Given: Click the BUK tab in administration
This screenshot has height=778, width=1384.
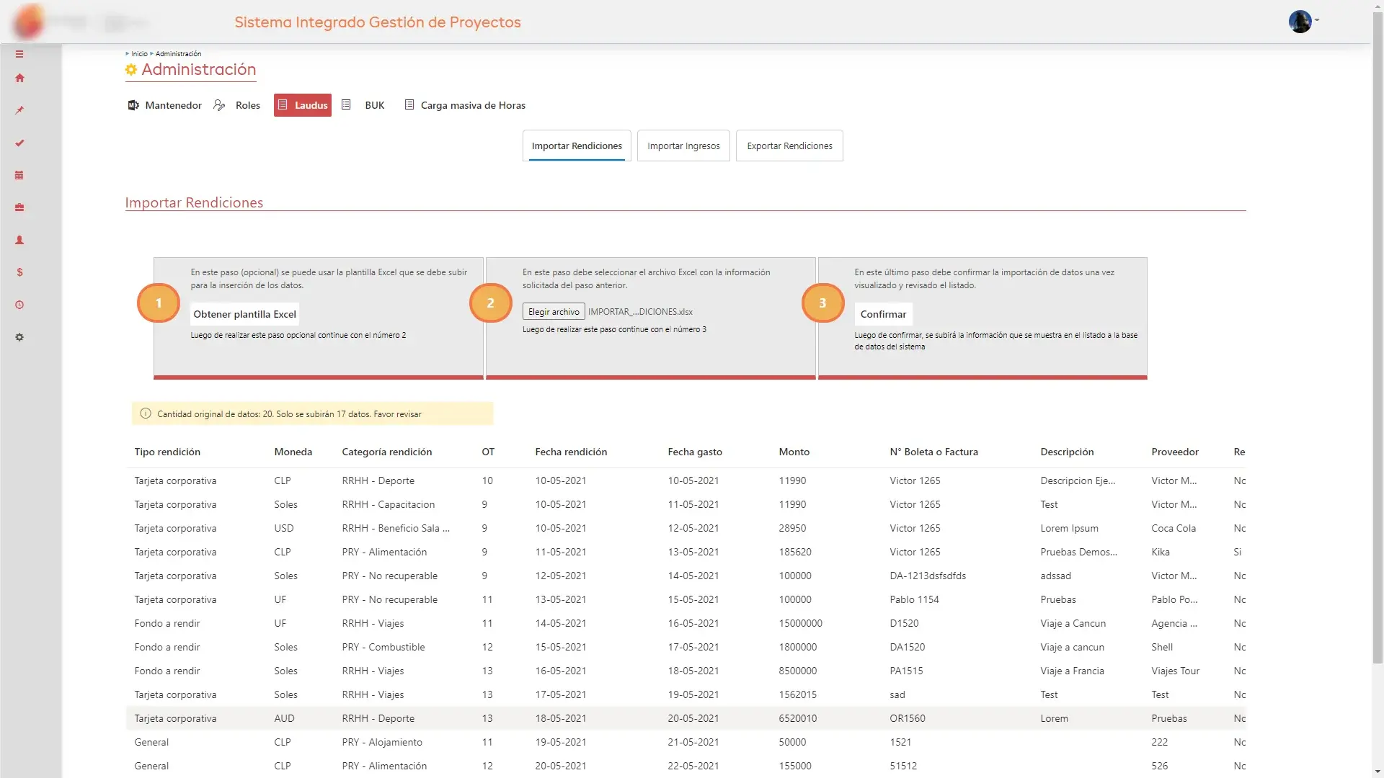Looking at the screenshot, I should click(373, 104).
